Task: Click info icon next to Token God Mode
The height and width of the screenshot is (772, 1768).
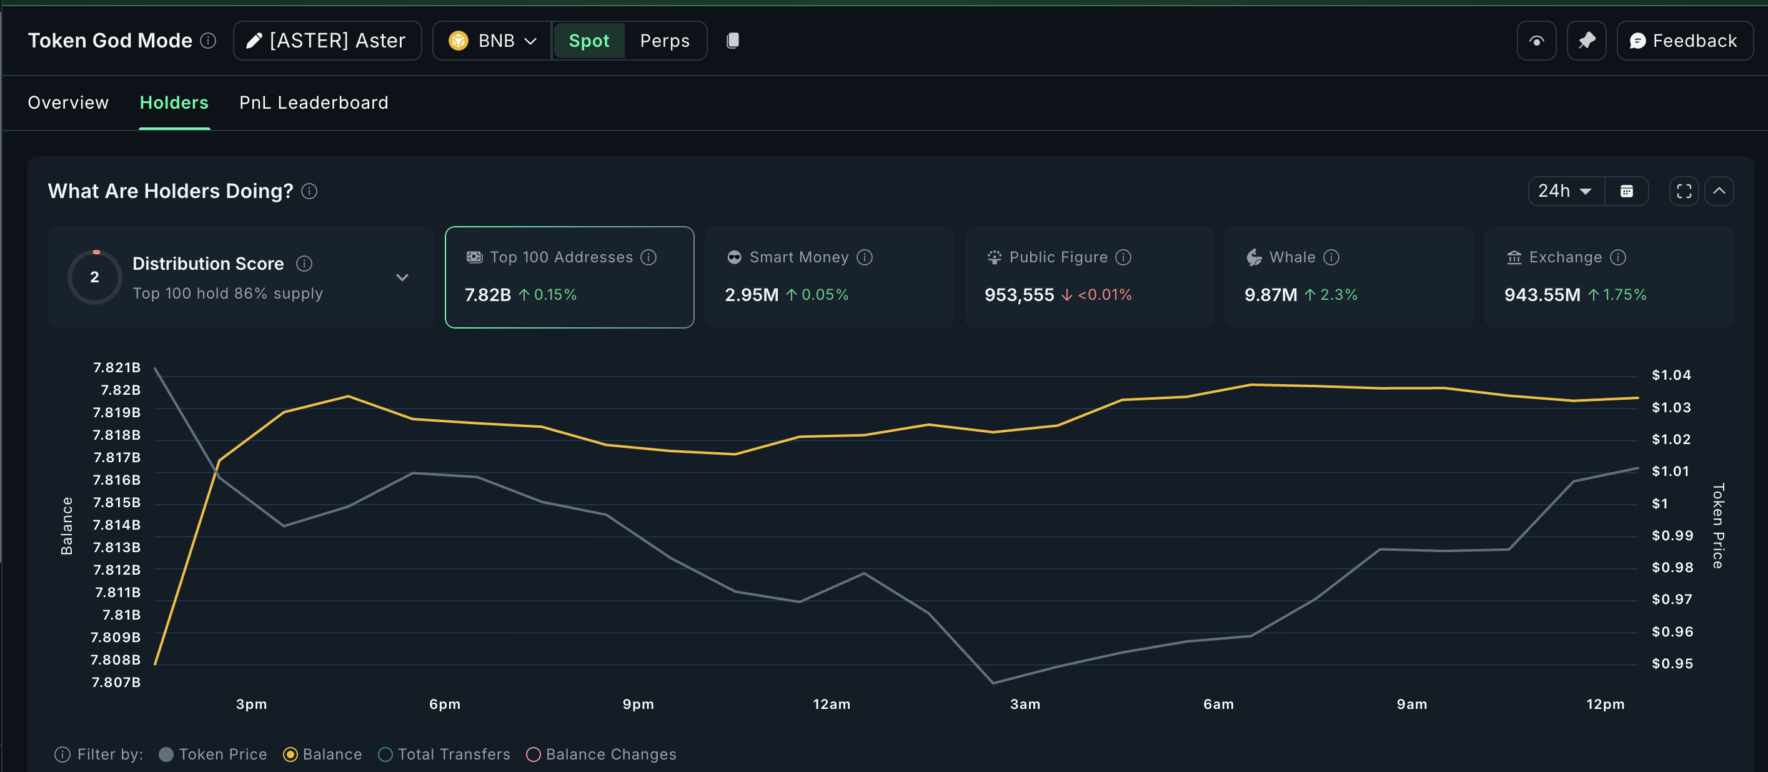Action: [x=208, y=41]
